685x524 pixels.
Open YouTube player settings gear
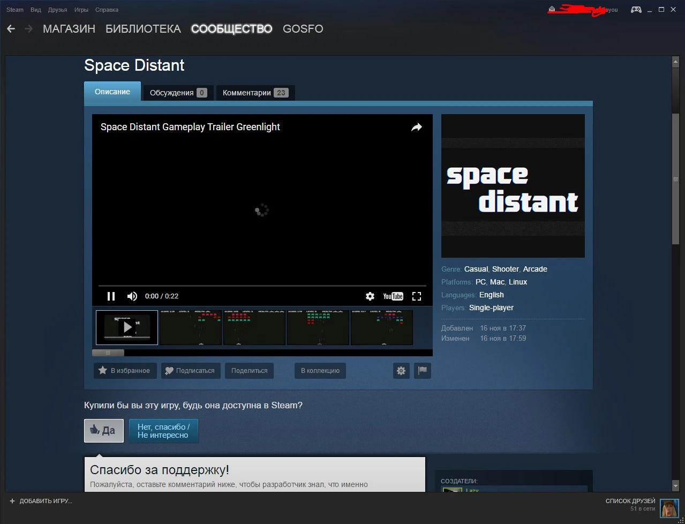click(x=370, y=296)
